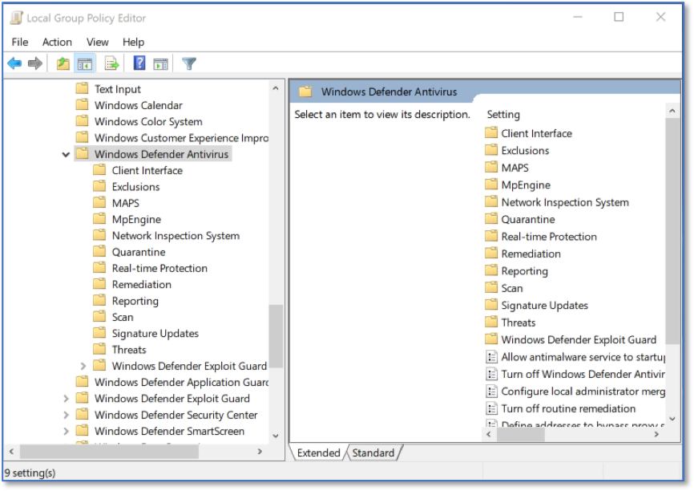Click settings list vertical scrollbar down arrow
The height and width of the screenshot is (491, 694).
672,419
